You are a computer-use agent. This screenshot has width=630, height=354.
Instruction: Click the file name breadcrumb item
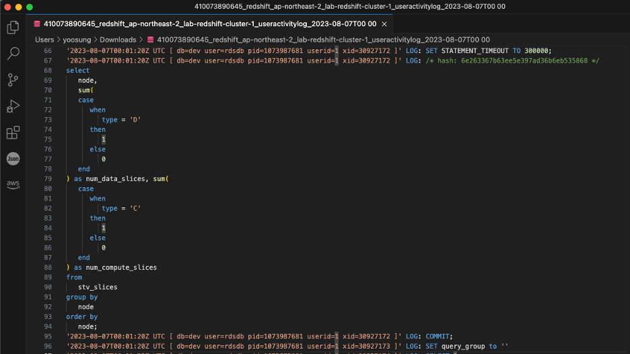click(324, 40)
